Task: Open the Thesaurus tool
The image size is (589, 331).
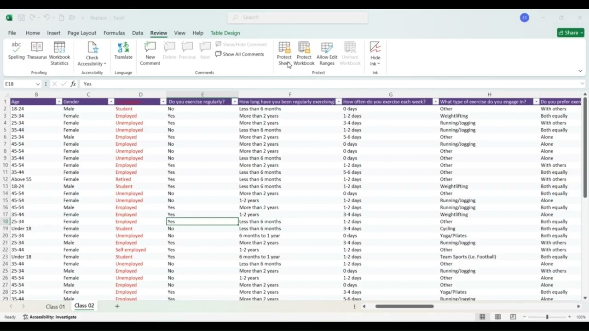Action: 37,51
